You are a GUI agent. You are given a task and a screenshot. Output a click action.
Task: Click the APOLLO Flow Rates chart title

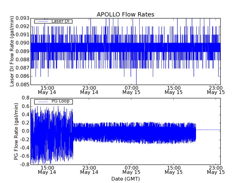125,15
